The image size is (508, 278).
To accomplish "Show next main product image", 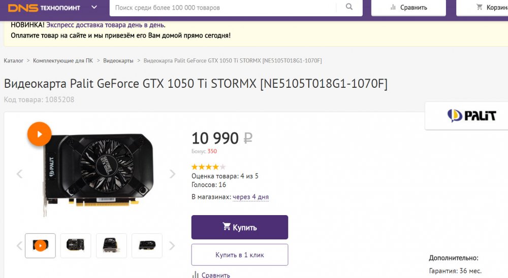I will [172, 174].
